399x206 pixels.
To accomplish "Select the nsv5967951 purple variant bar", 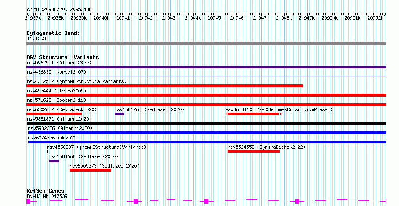I will pyautogui.click(x=206, y=67).
